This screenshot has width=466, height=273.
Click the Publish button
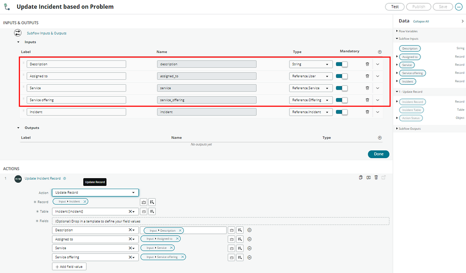tap(419, 6)
